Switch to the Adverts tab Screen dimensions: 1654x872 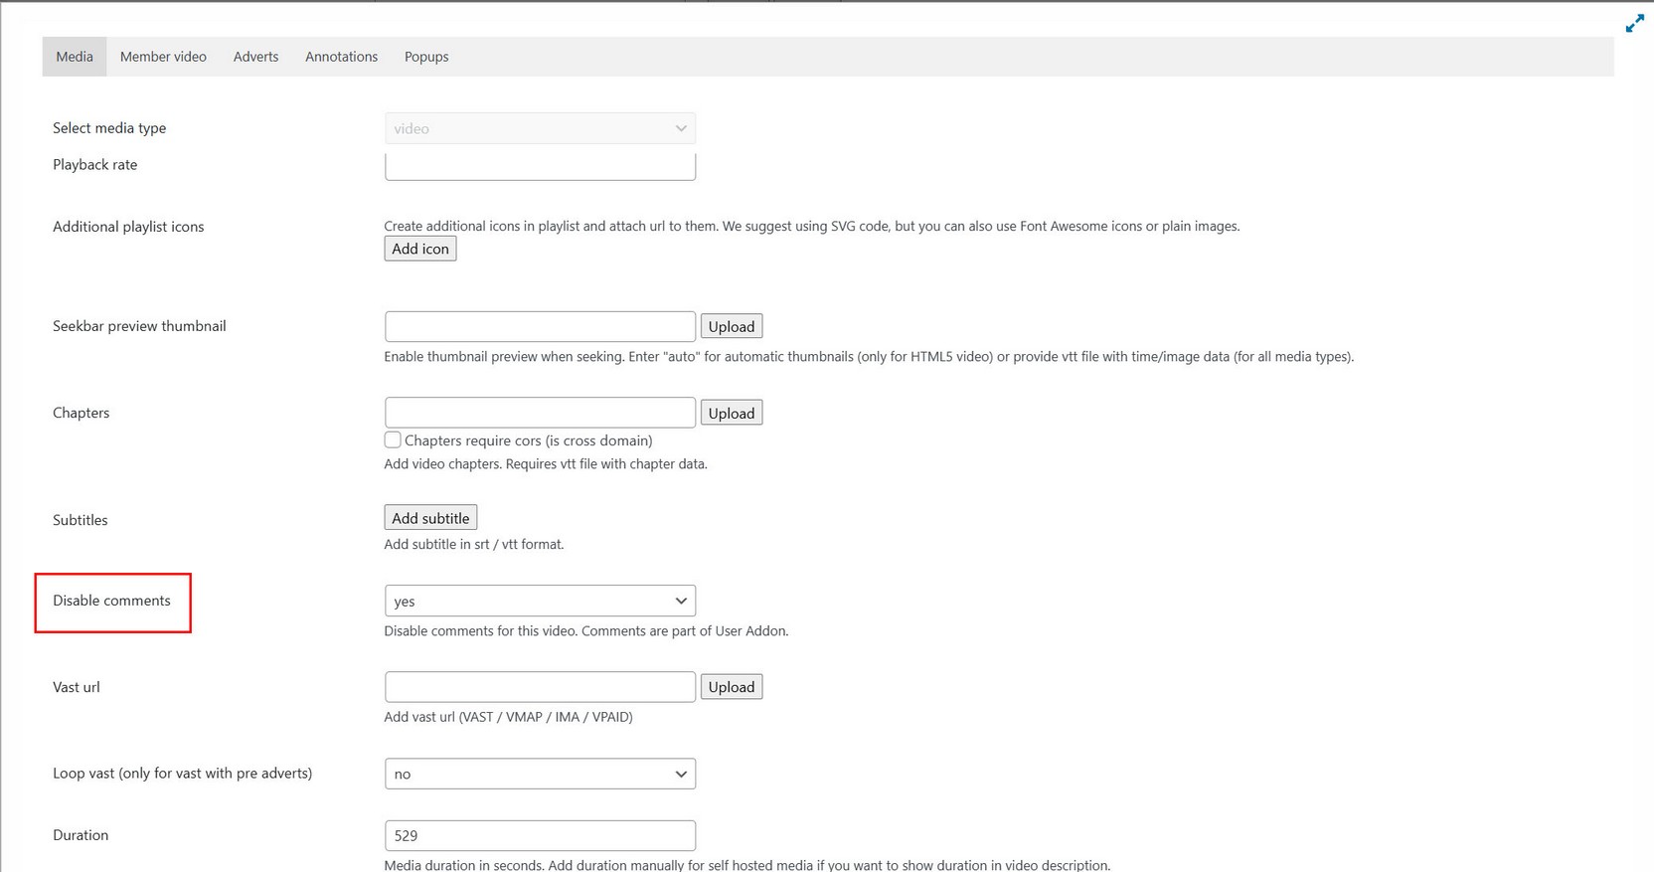pyautogui.click(x=255, y=57)
